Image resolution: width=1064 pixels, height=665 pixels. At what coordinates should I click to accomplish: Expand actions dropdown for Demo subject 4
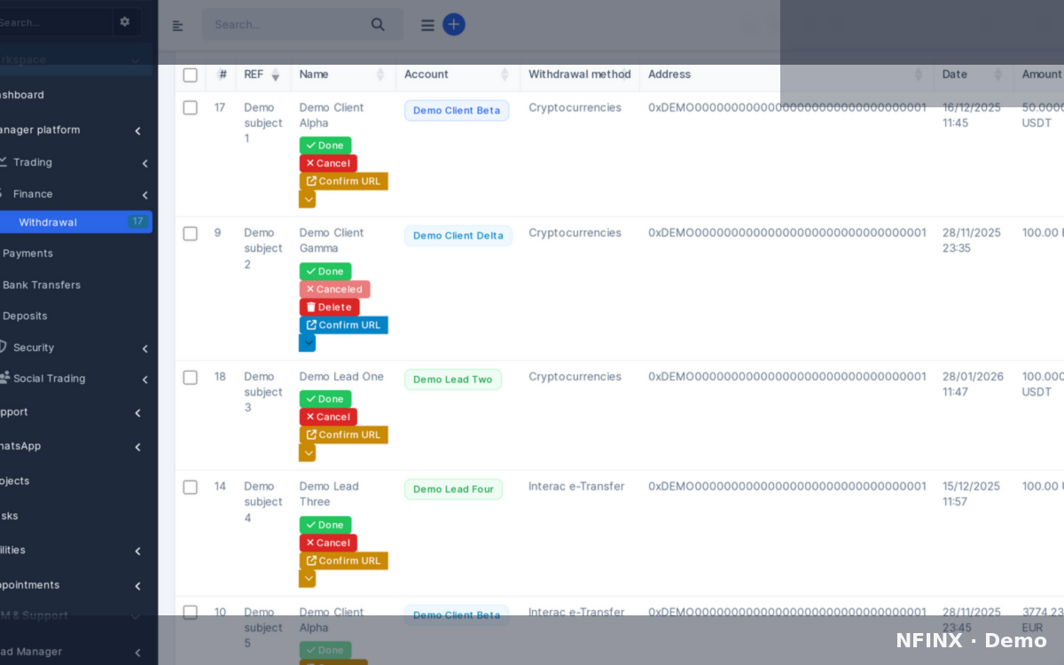click(308, 579)
